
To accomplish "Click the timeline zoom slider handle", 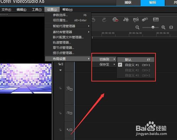I will (153, 28).
